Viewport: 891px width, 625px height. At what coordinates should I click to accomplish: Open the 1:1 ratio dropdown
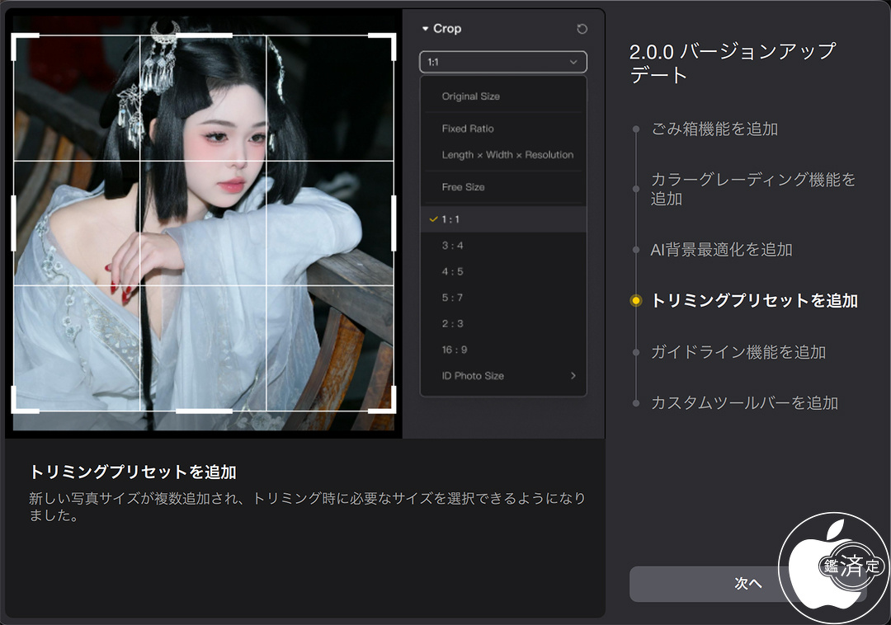[502, 62]
